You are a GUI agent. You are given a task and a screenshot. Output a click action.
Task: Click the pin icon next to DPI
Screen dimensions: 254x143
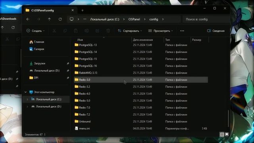pos(68,78)
